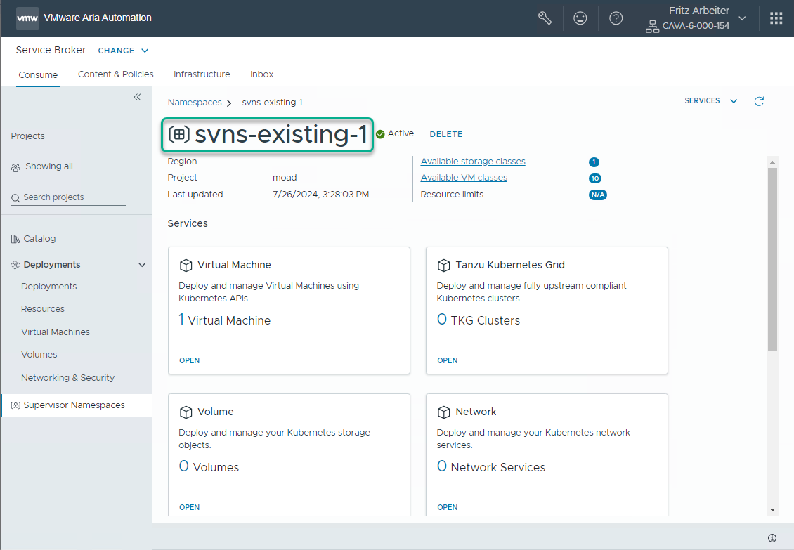This screenshot has height=550, width=794.
Task: Click the Showing all people icon
Action: [x=15, y=167]
